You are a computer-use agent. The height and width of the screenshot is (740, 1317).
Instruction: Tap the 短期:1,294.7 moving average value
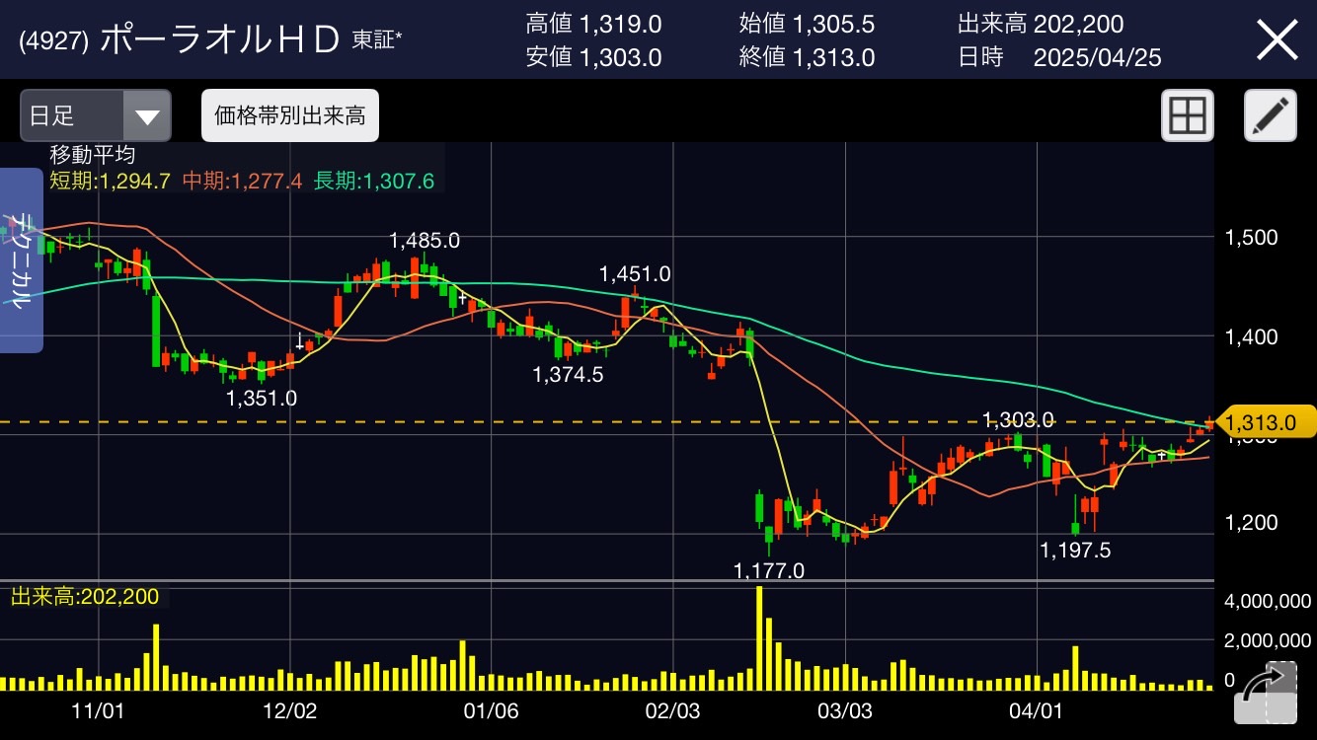click(111, 181)
